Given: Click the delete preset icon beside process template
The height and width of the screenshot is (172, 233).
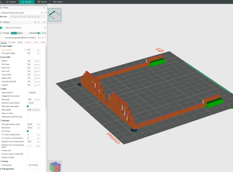Looking at the screenshot, I should pyautogui.click(x=42, y=38).
